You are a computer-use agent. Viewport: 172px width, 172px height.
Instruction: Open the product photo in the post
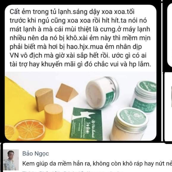tap(81, 106)
